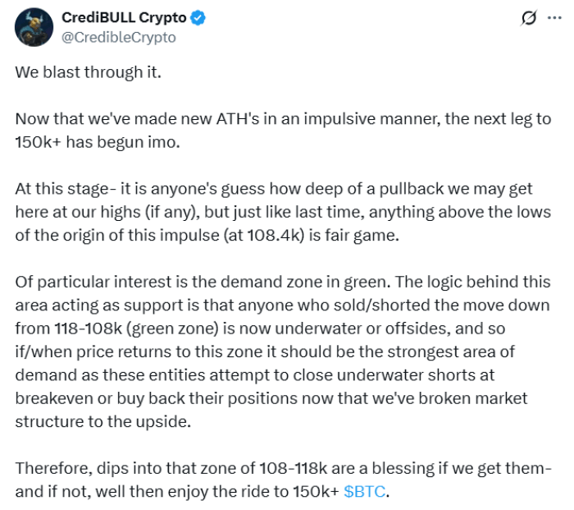Click the CrediBULL Crypto profile avatar
Image resolution: width=574 pixels, height=510 pixels.
point(32,28)
